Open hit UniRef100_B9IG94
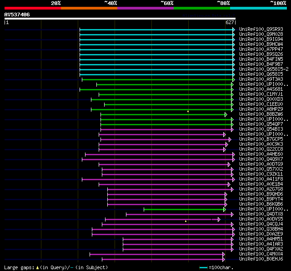Image resolution: width=291 pixels, height=271 pixels. (x=261, y=39)
